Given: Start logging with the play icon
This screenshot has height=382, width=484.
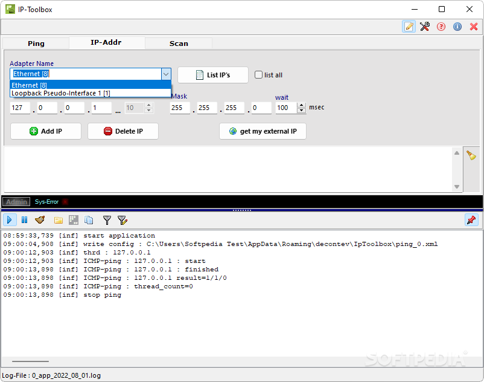Looking at the screenshot, I should (x=9, y=220).
